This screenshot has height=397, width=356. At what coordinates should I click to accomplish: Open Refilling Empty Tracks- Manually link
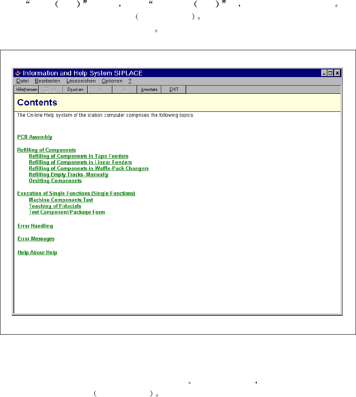(69, 175)
